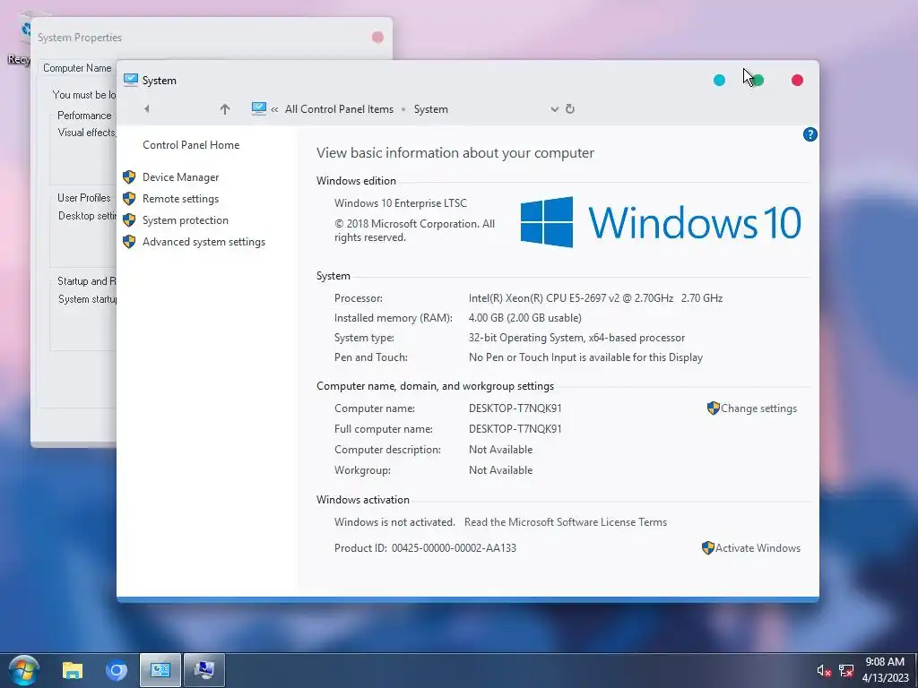Click the System window title icon

(131, 80)
